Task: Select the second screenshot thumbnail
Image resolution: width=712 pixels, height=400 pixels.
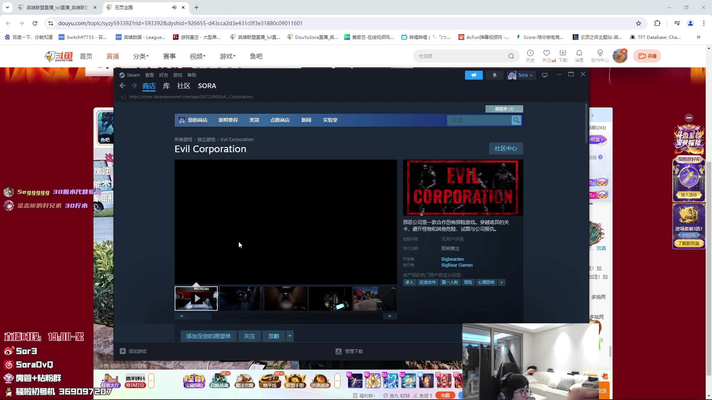Action: point(241,299)
